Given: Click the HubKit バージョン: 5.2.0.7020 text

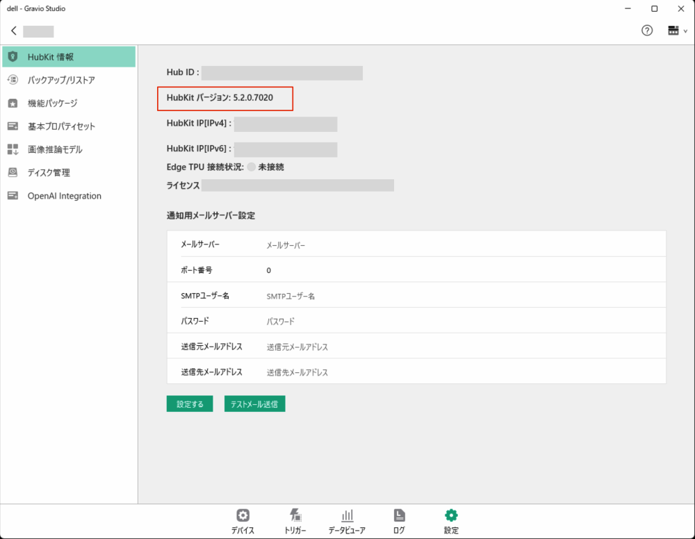Looking at the screenshot, I should (x=220, y=97).
